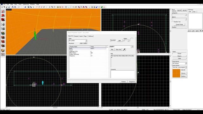The height and width of the screenshot is (114, 203).
Task: Open the name value dropdown in properties
Action: pos(132,47)
